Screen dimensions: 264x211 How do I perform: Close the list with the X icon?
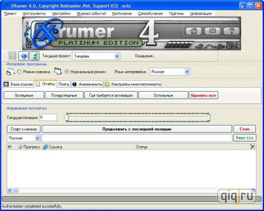(x=253, y=147)
